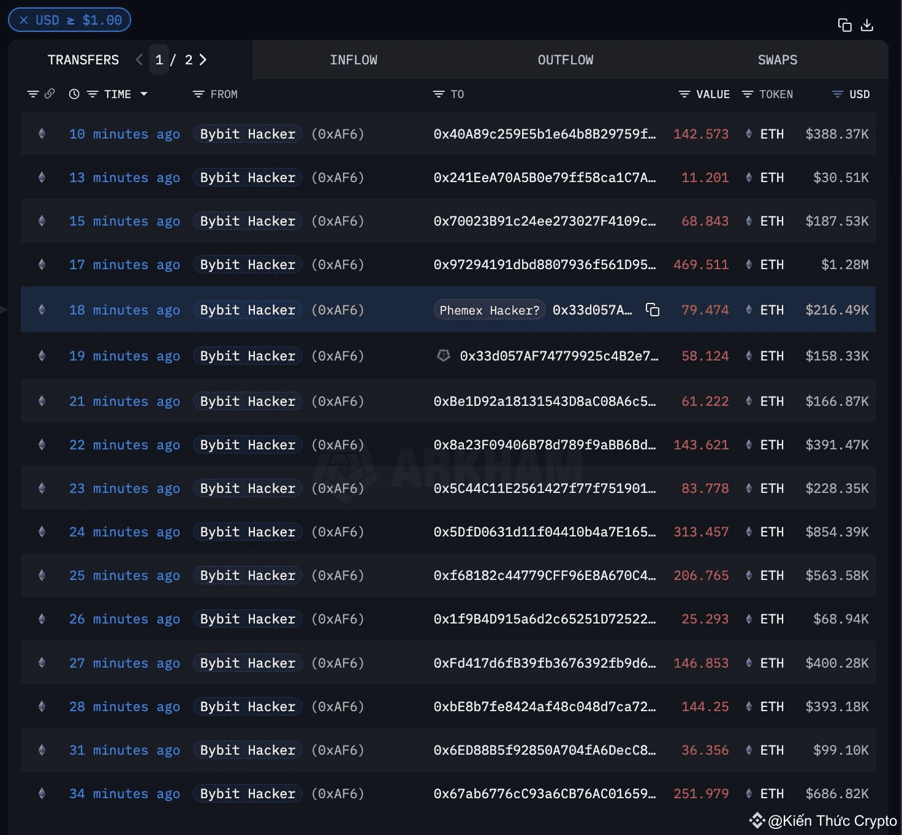Open the 10 minutes ago transaction

pyautogui.click(x=124, y=134)
